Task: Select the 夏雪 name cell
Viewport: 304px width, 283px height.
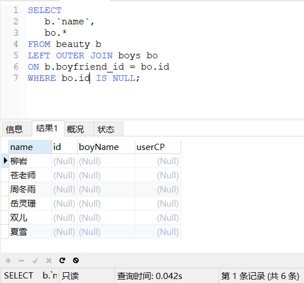Action: coord(30,232)
